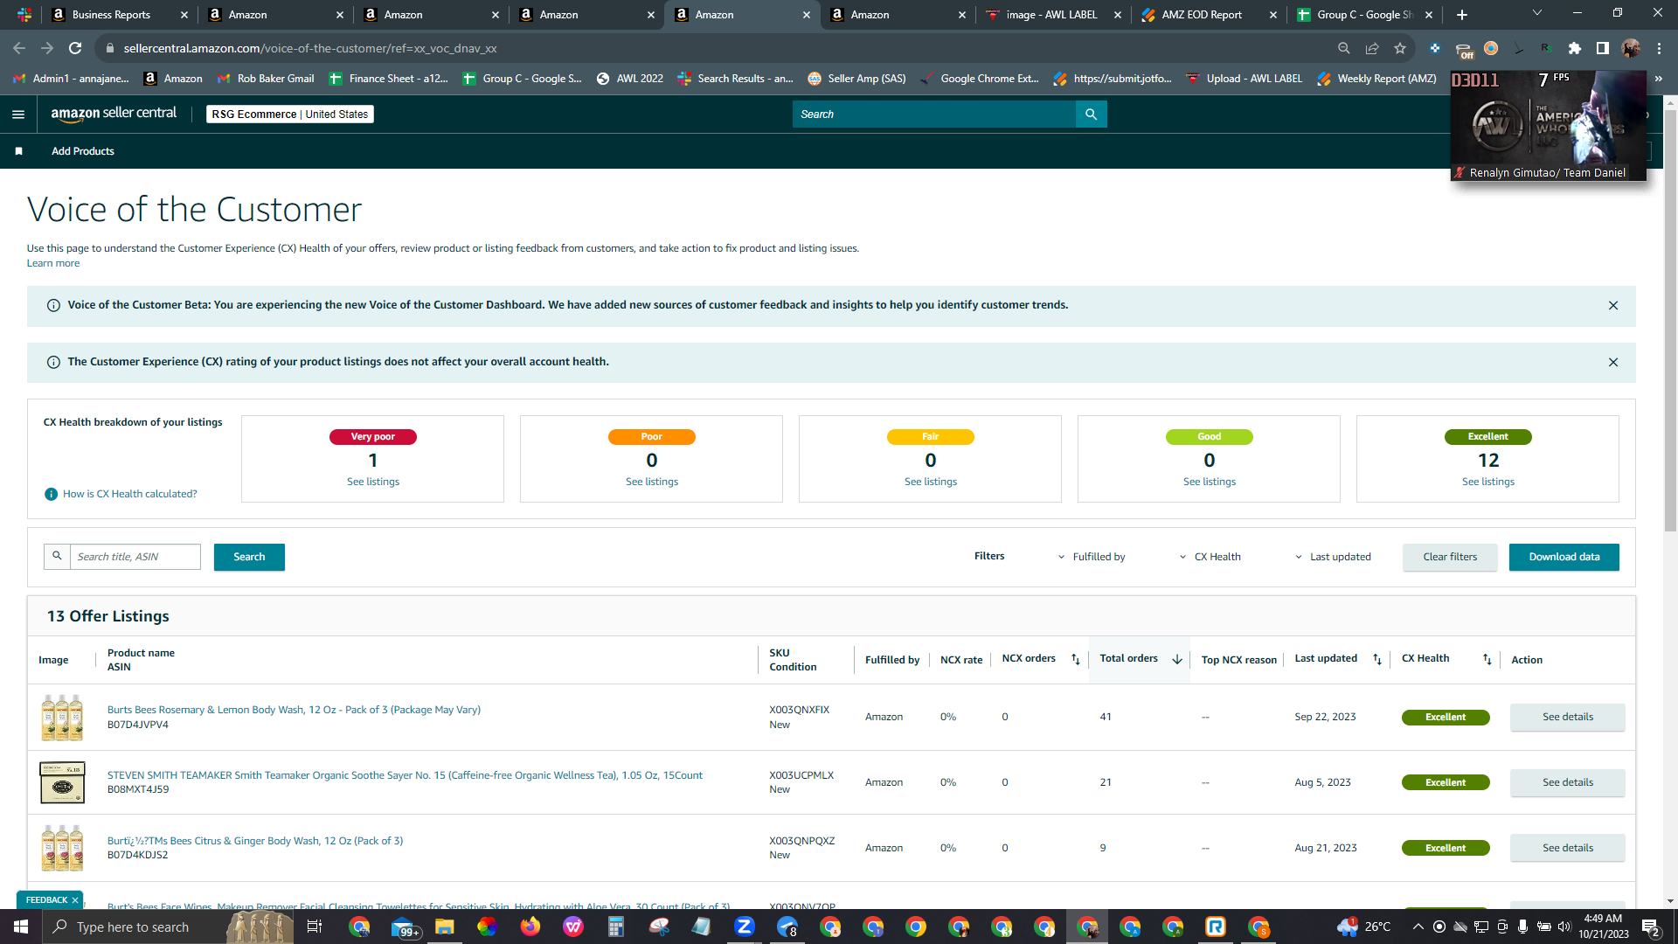
Task: Click the address bar URL
Action: pos(310,49)
